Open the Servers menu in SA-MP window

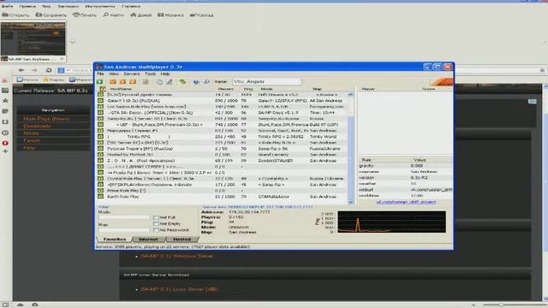(x=132, y=74)
